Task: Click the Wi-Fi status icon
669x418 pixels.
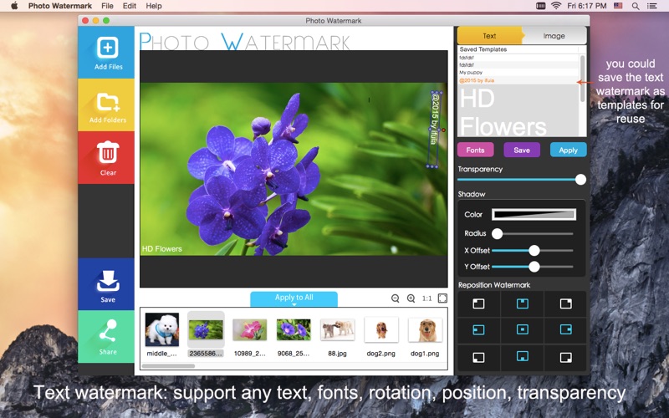Action: coord(556,6)
